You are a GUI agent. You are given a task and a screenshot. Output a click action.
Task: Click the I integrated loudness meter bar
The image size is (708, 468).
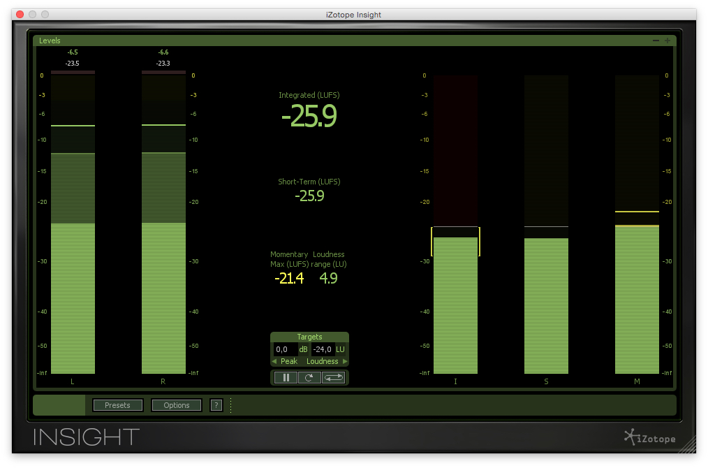455,300
